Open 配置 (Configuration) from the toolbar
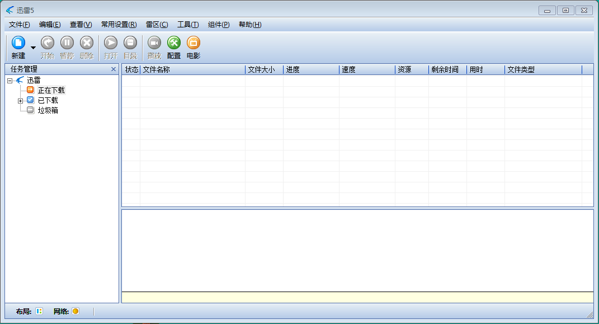The height and width of the screenshot is (324, 599). pyautogui.click(x=174, y=43)
